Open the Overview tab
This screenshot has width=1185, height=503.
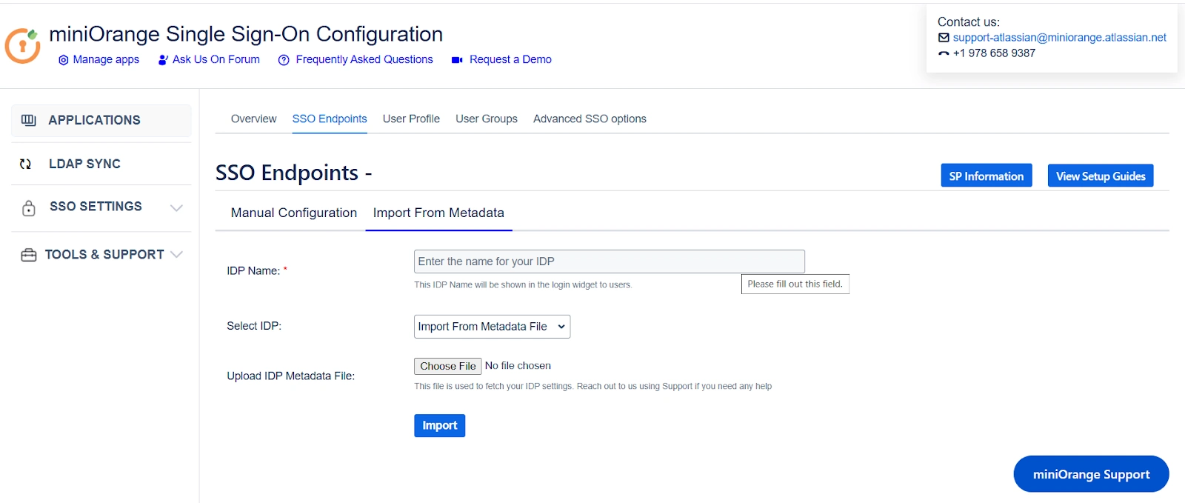coord(253,119)
